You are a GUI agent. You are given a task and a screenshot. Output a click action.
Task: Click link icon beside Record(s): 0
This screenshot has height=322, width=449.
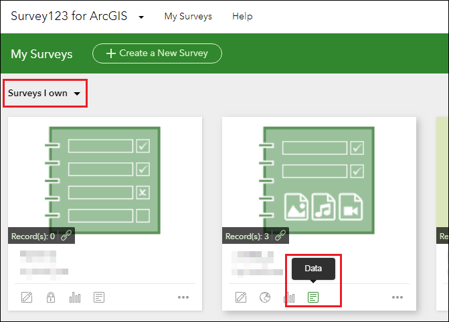(66, 236)
